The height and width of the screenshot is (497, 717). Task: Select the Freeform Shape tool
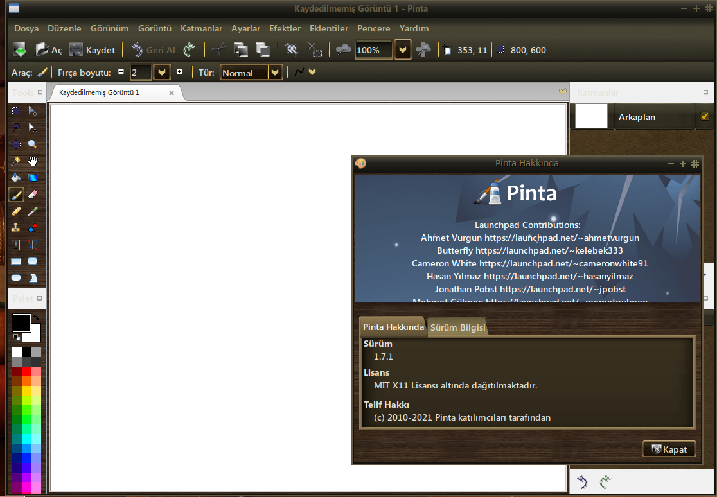pos(33,278)
